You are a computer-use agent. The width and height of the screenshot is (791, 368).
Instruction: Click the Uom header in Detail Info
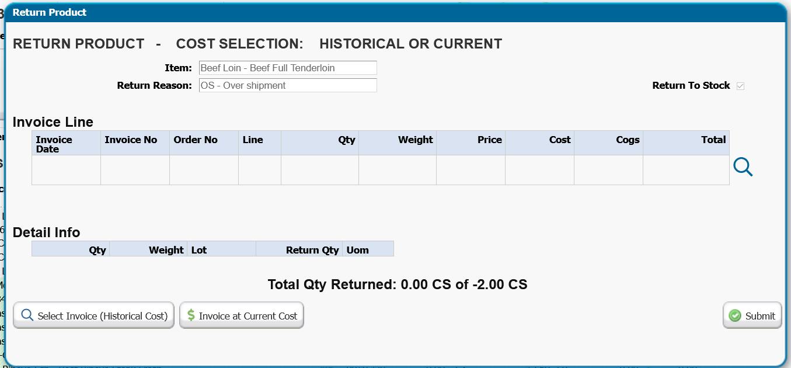[x=357, y=250]
